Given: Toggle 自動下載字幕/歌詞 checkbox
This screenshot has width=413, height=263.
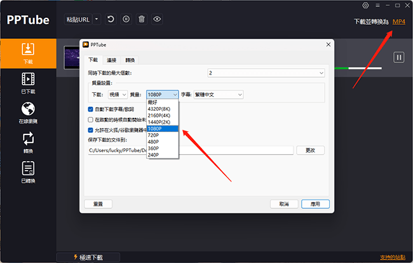Looking at the screenshot, I should pyautogui.click(x=90, y=110).
